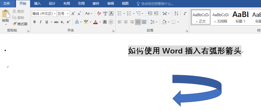
Task: Click the Paste clipboard icon
Action: [6, 14]
